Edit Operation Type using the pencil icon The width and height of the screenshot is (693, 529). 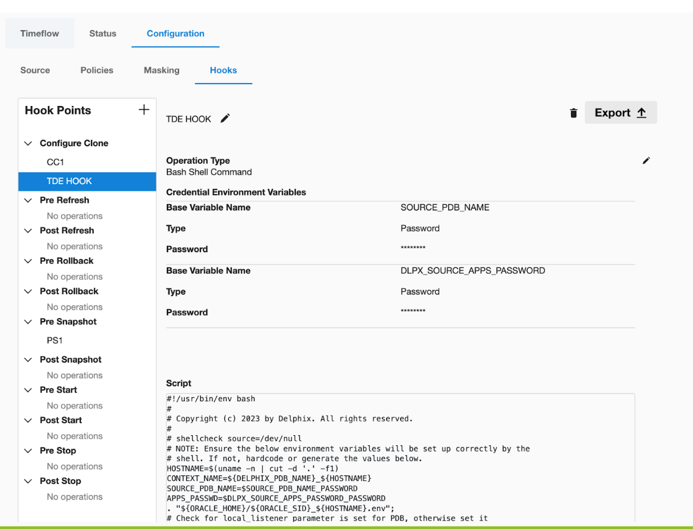[x=646, y=161]
